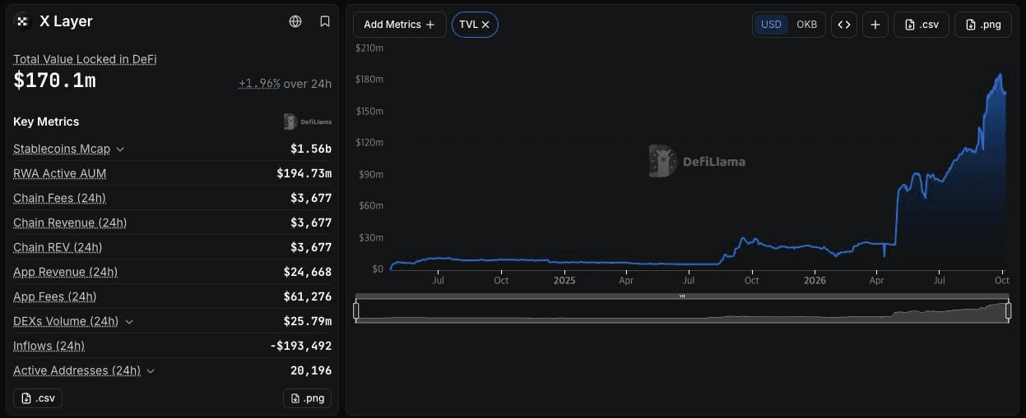Image resolution: width=1026 pixels, height=418 pixels.
Task: Export key metrics .csv file
Action: pyautogui.click(x=38, y=398)
